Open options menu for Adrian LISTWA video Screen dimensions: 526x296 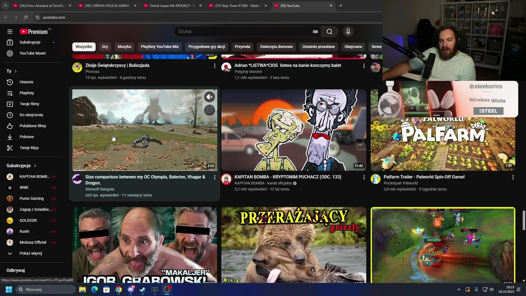(x=364, y=66)
